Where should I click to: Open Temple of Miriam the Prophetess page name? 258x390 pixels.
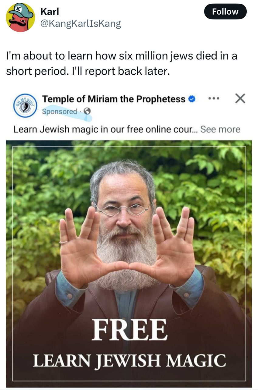114,99
